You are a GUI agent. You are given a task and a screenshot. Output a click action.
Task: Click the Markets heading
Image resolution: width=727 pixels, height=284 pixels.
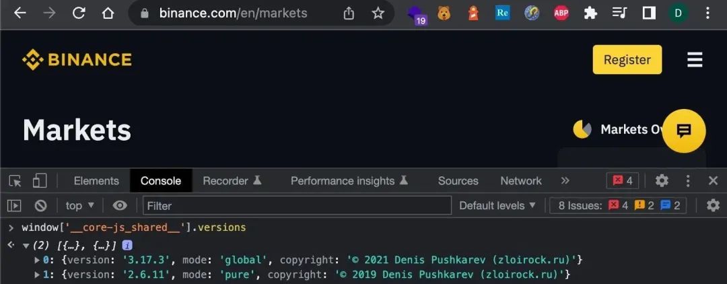77,129
